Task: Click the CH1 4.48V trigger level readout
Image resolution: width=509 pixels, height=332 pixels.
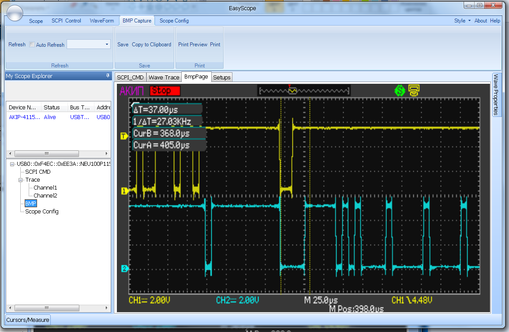Action: [x=412, y=300]
